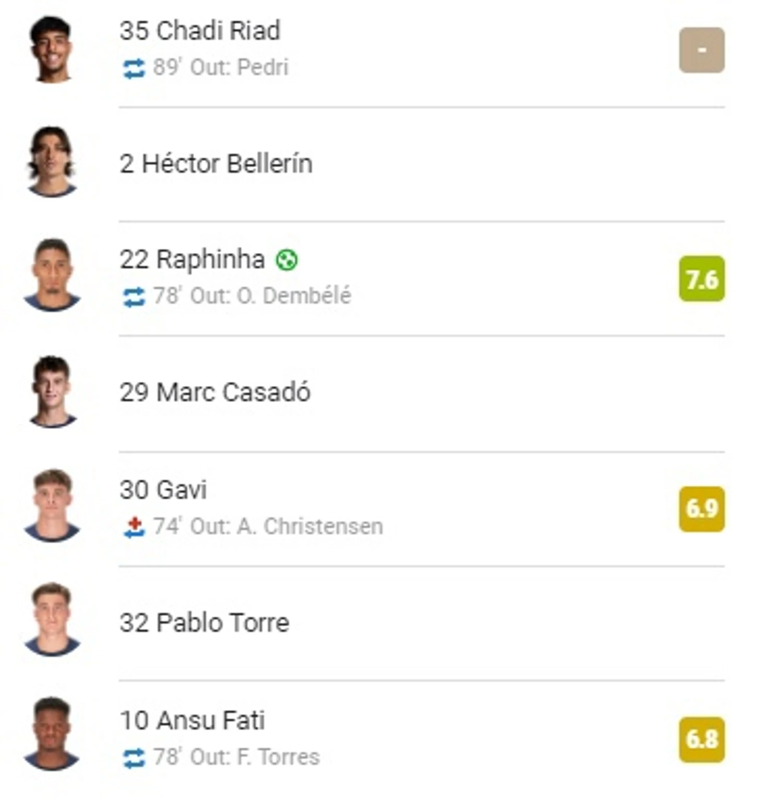762x800 pixels.
Task: Click the substitution icon under Ansu Fati
Action: (x=134, y=758)
